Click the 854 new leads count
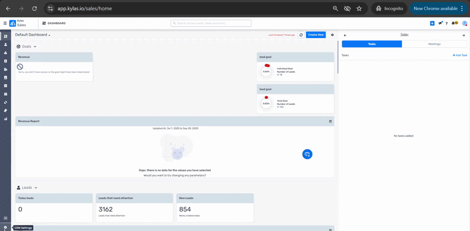Viewport: 470px width, 231px height. (185, 209)
